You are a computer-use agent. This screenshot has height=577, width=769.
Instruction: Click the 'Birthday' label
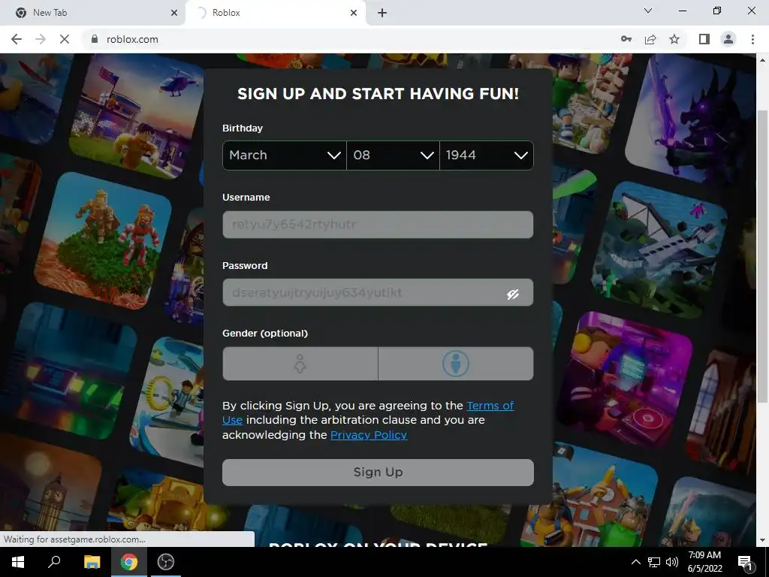(x=243, y=128)
